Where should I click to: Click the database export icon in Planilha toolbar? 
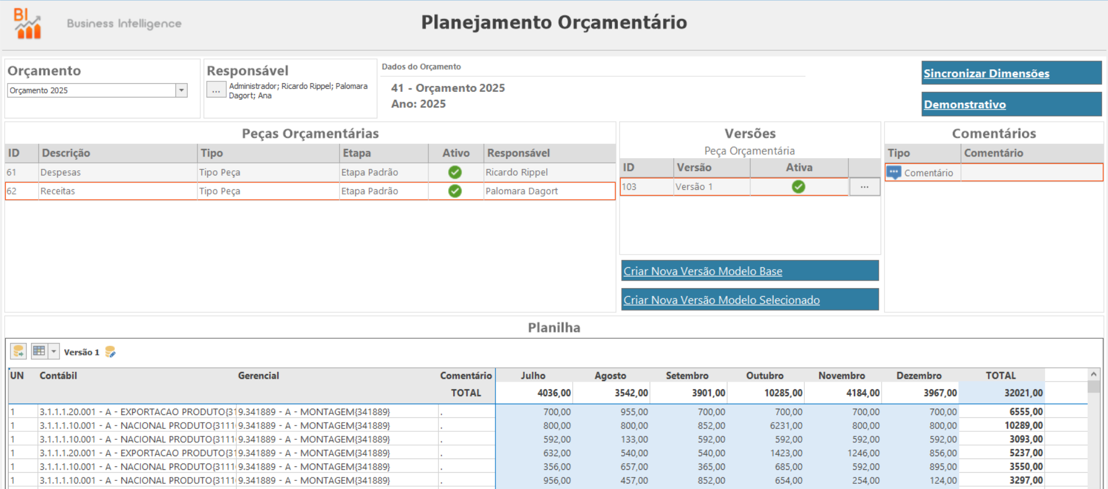coord(18,351)
